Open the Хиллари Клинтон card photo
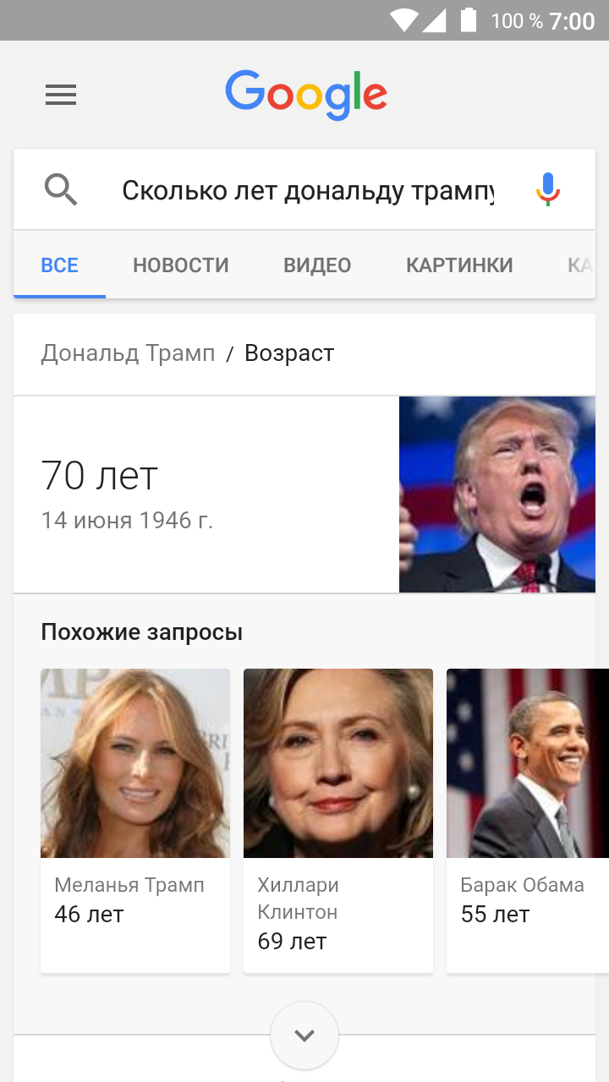The height and width of the screenshot is (1082, 609). (x=338, y=763)
